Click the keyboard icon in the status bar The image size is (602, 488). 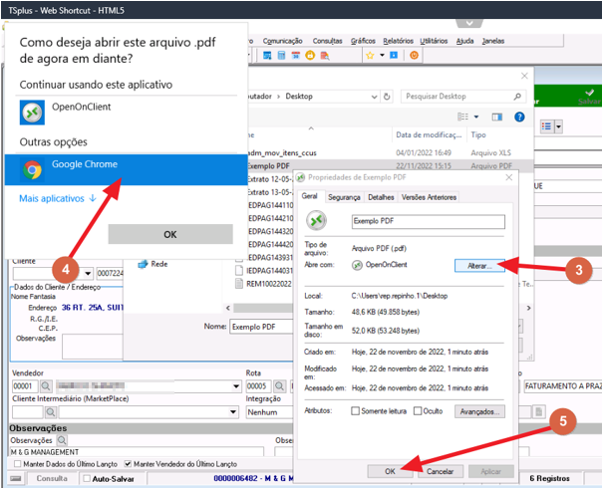(16, 478)
